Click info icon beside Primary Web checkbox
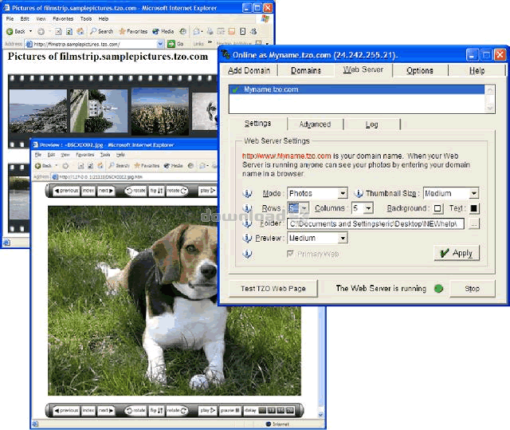The image size is (510, 430). (x=247, y=253)
